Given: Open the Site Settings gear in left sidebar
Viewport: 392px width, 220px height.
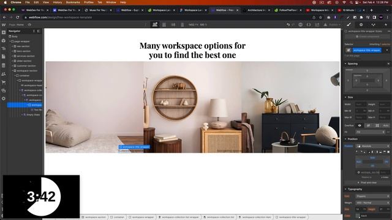Looking at the screenshot, I should (x=4, y=98).
